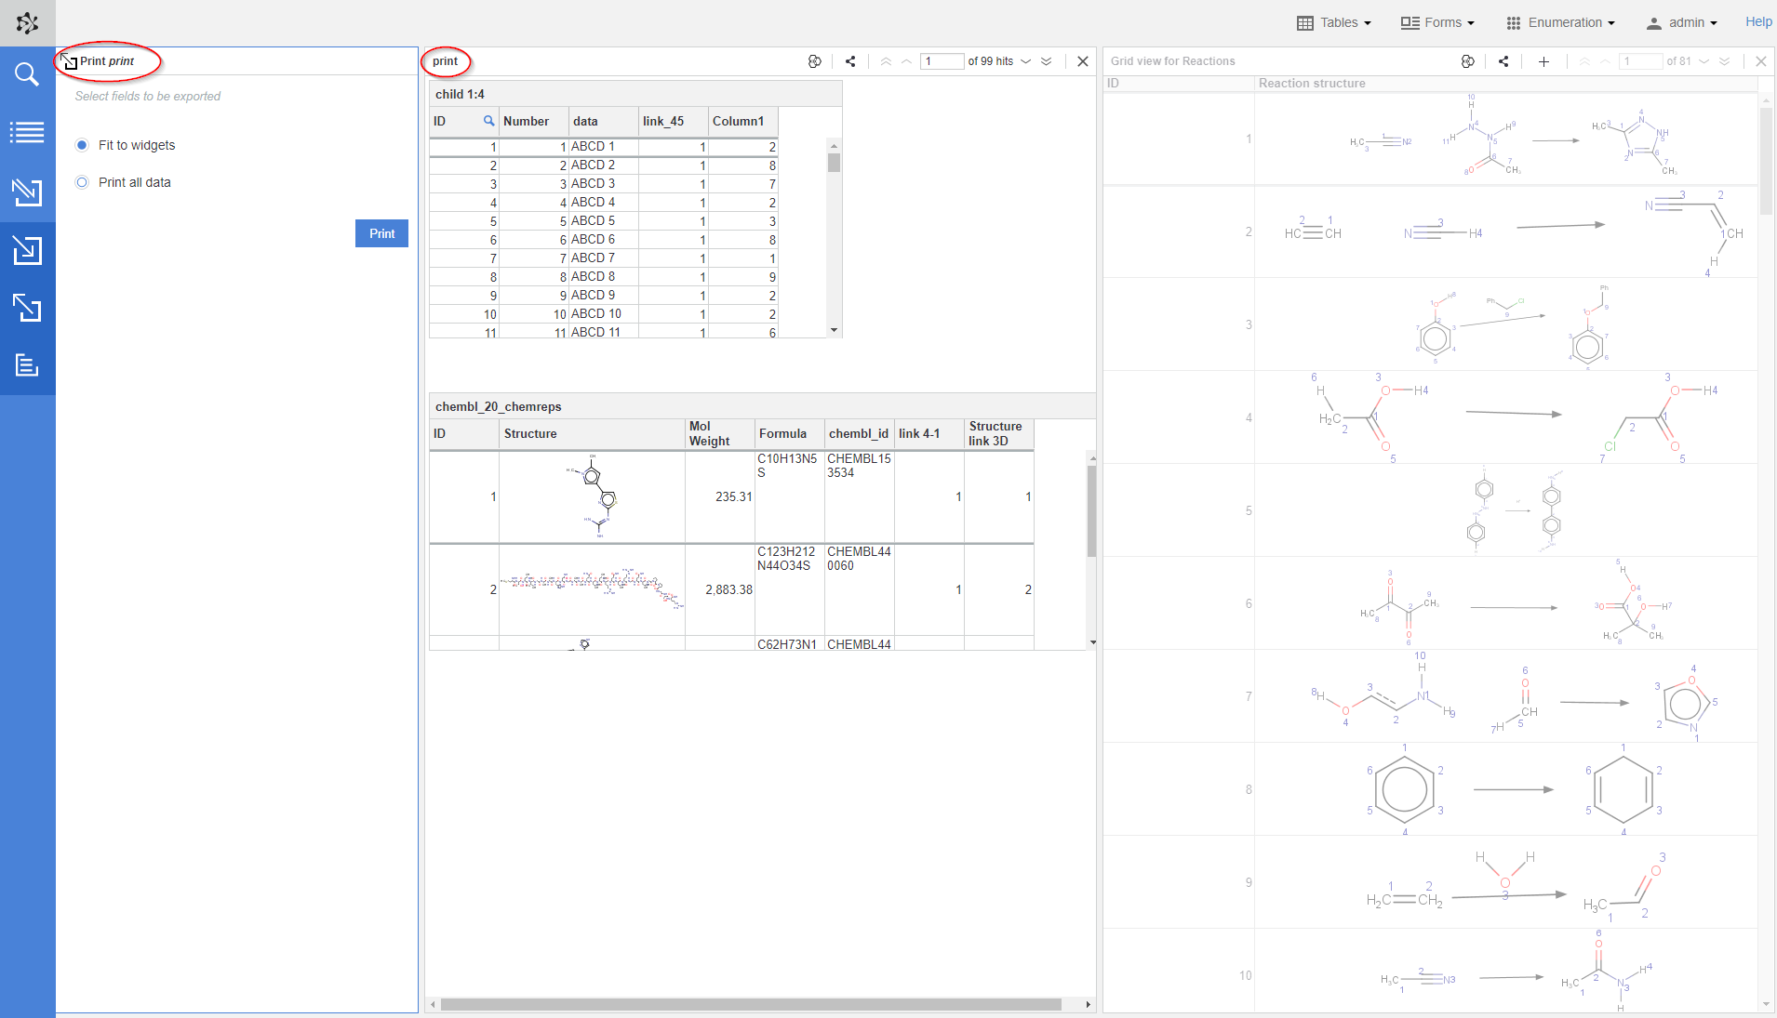This screenshot has width=1777, height=1018.
Task: Click the hit number field in print form
Action: [x=942, y=61]
